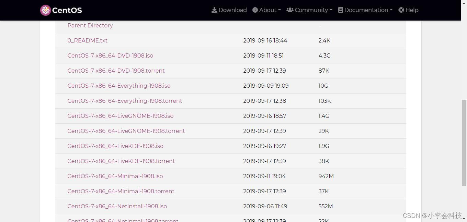This screenshot has height=222, width=467.
Task: Open the Help navigation link
Action: [408, 10]
